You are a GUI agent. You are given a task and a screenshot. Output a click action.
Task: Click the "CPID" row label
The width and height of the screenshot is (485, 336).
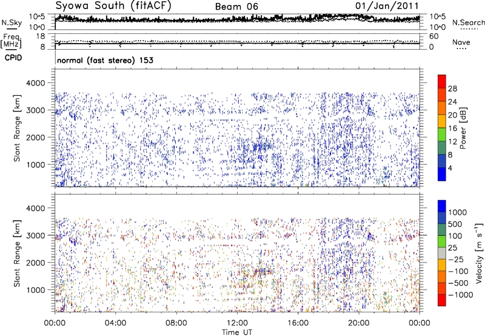[x=13, y=58]
